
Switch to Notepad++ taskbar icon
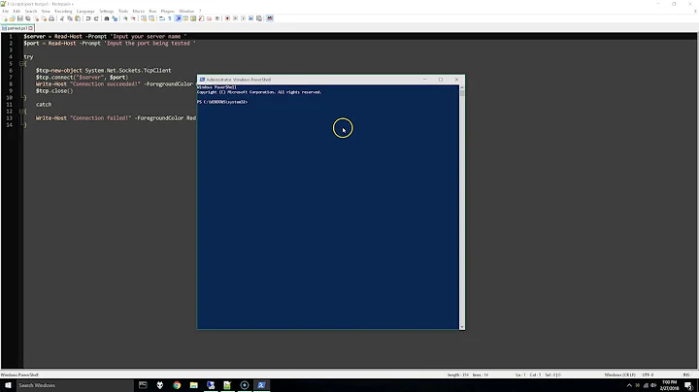[x=227, y=385]
